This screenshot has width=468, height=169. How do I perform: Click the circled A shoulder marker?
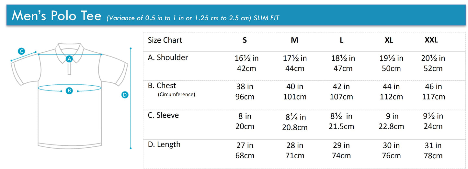click(69, 59)
